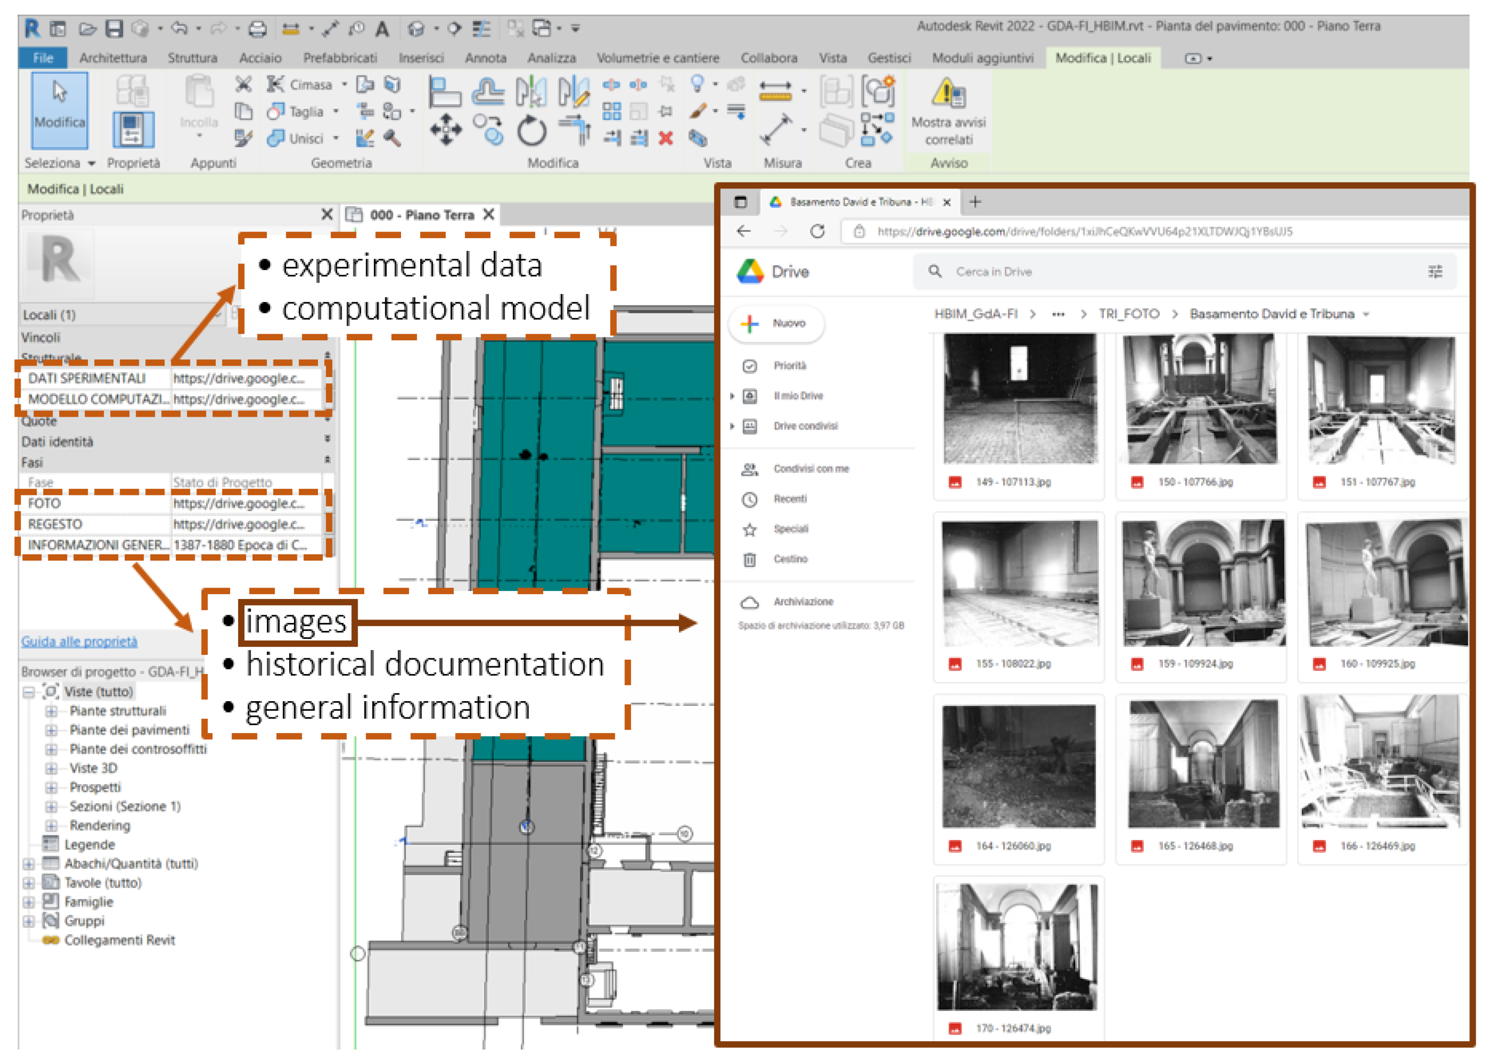Image resolution: width=1489 pixels, height=1062 pixels.
Task: Click the Print icon in quick access toolbar
Action: [x=258, y=29]
